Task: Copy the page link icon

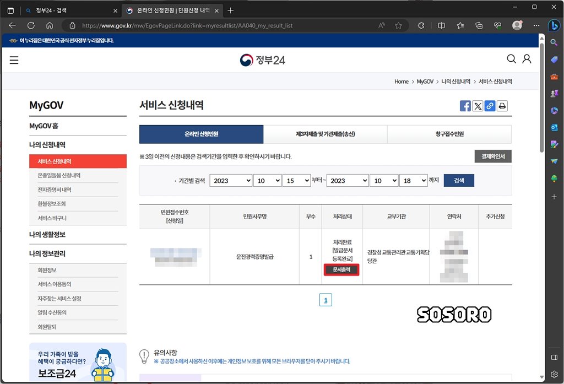Action: [490, 106]
